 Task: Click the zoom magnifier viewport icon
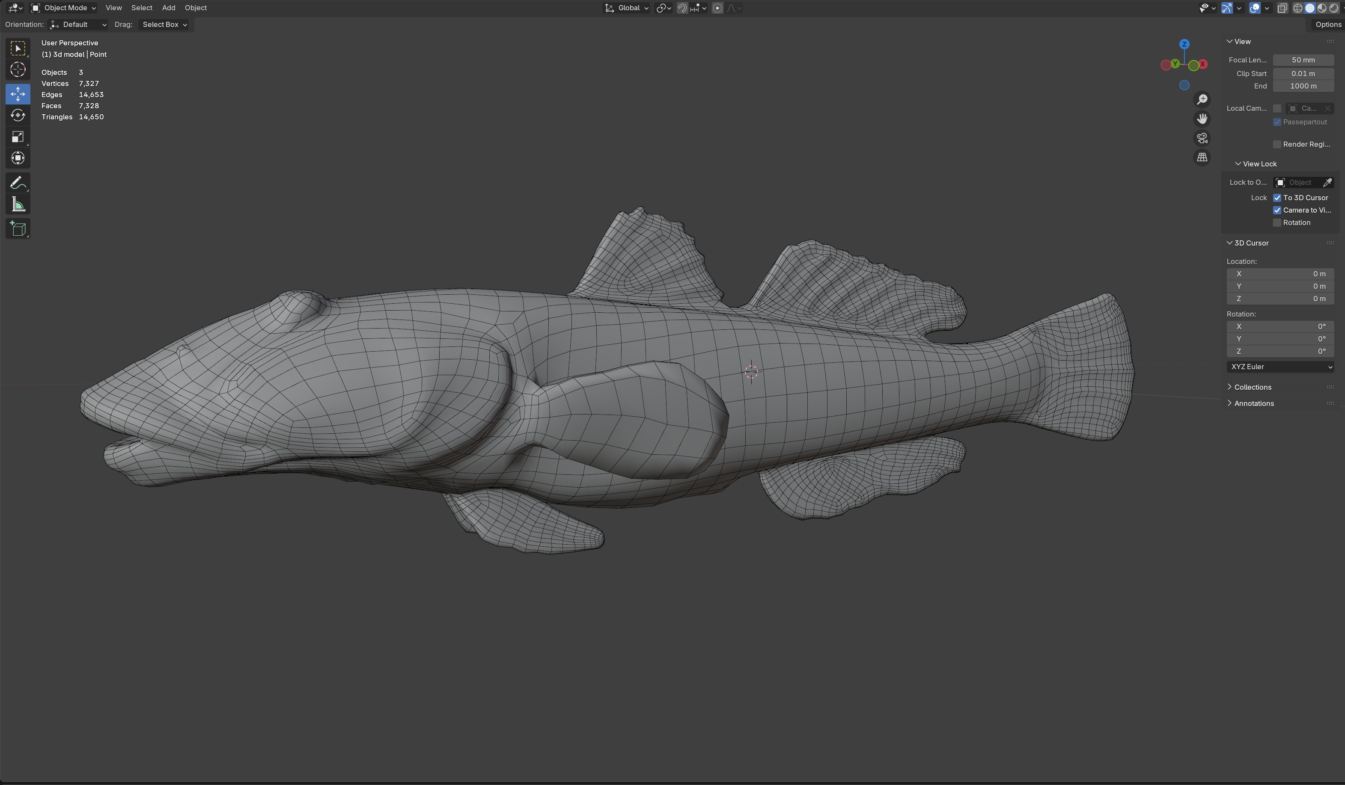[x=1202, y=100]
